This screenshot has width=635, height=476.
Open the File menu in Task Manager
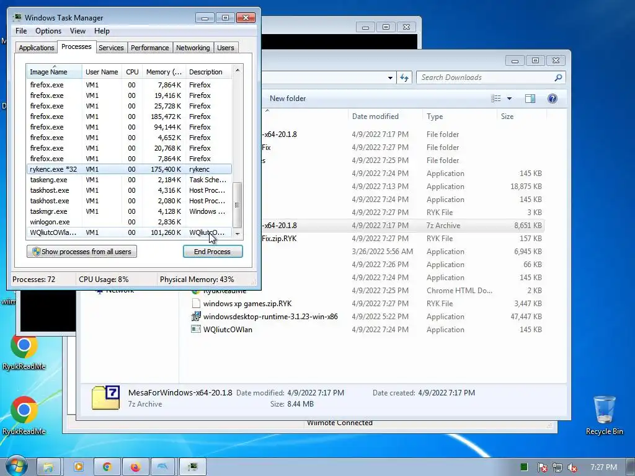point(21,31)
